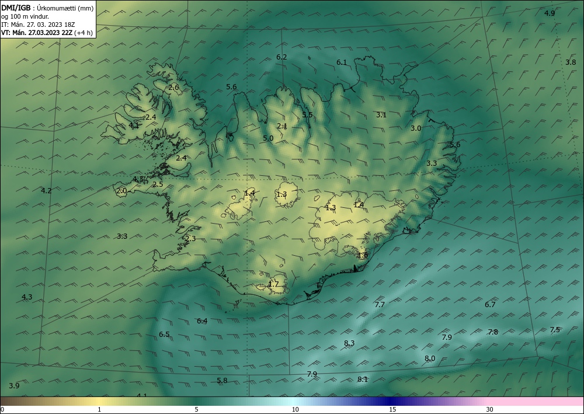Select the 3.1 value label
This screenshot has width=584, height=414.
pos(381,115)
